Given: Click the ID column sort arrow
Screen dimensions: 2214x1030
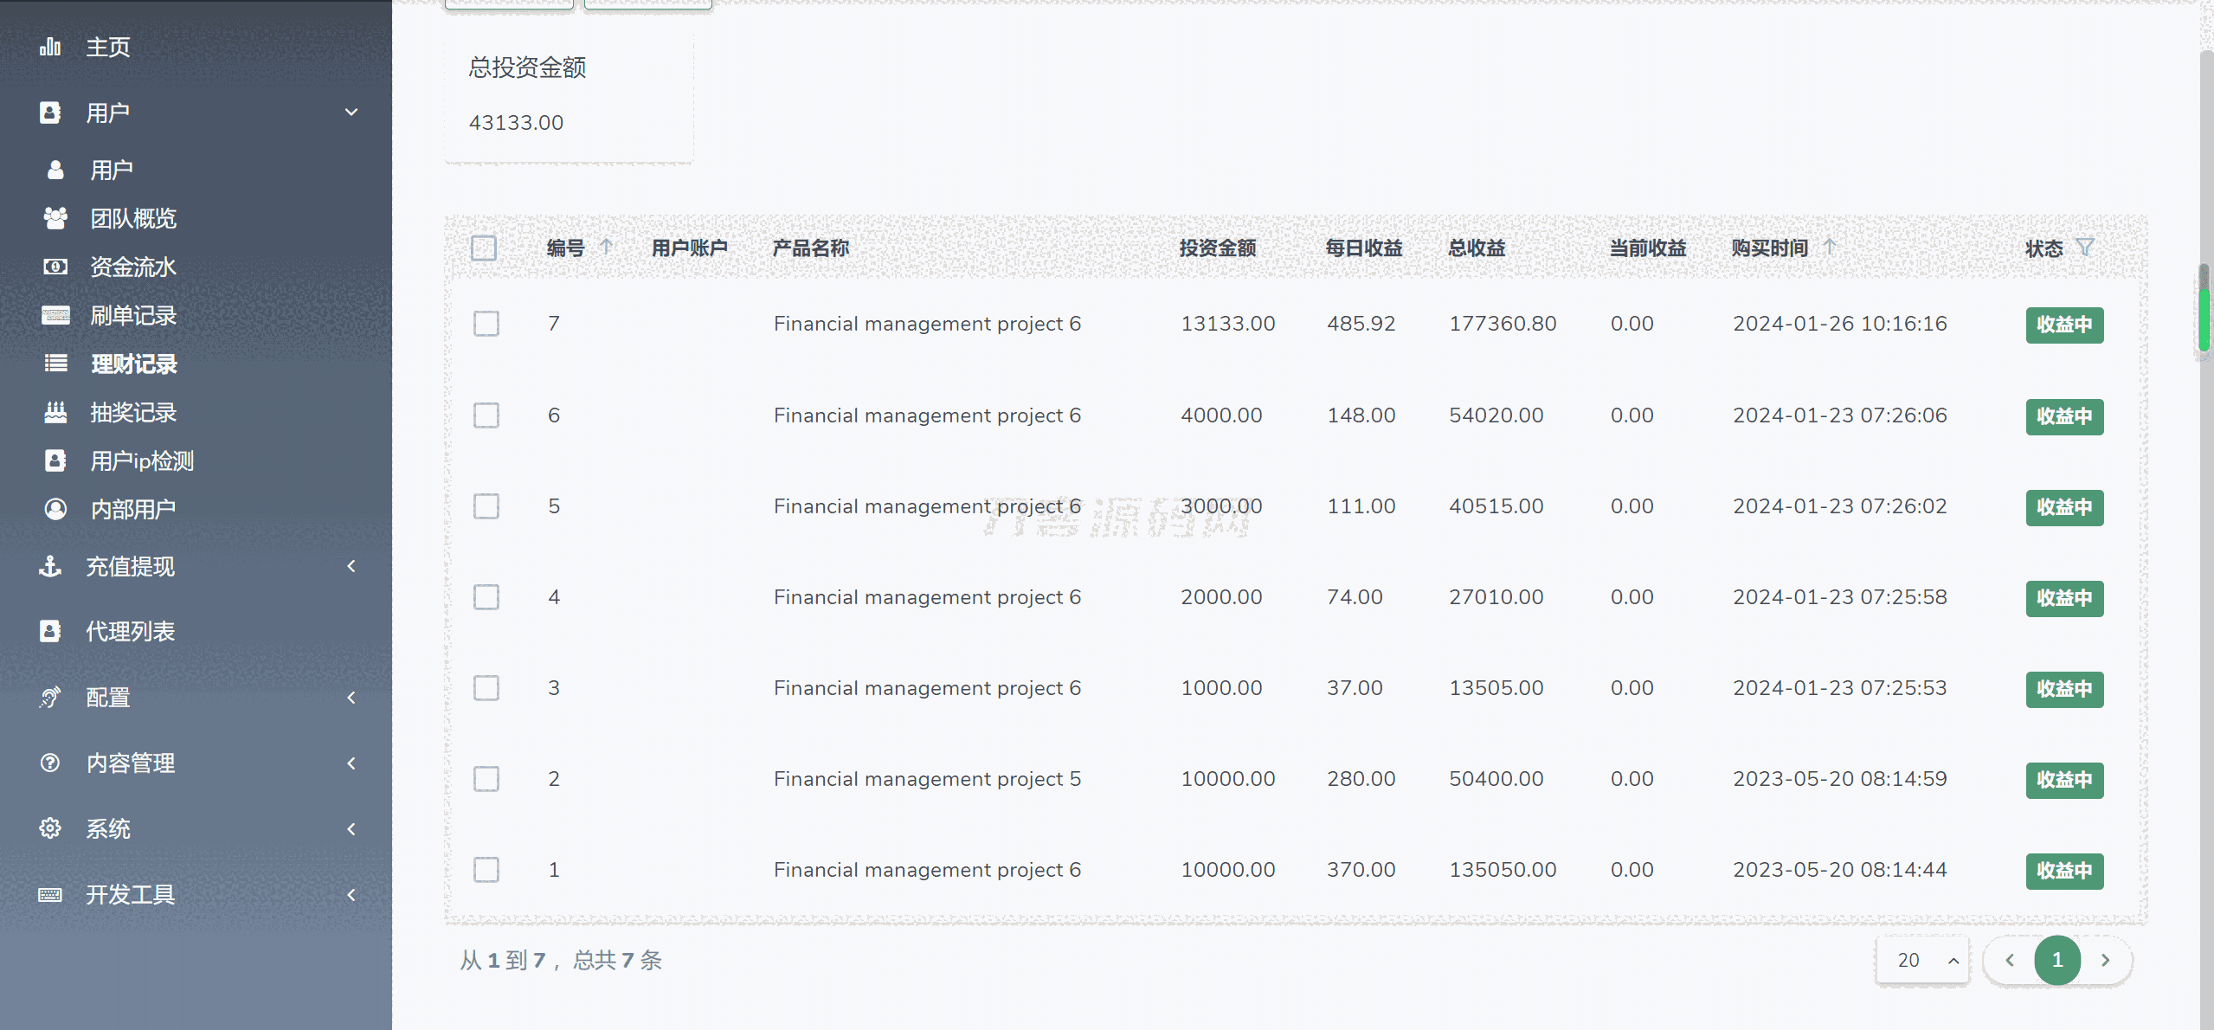Looking at the screenshot, I should [x=606, y=248].
